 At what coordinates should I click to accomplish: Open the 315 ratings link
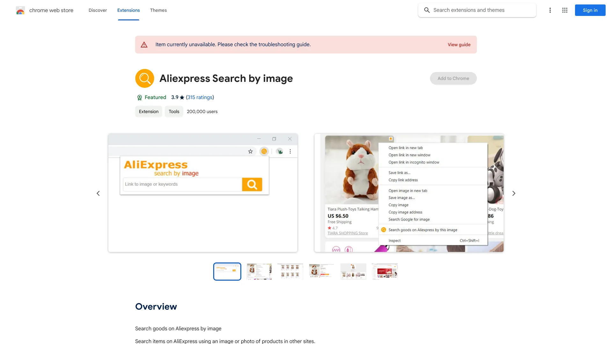[200, 97]
